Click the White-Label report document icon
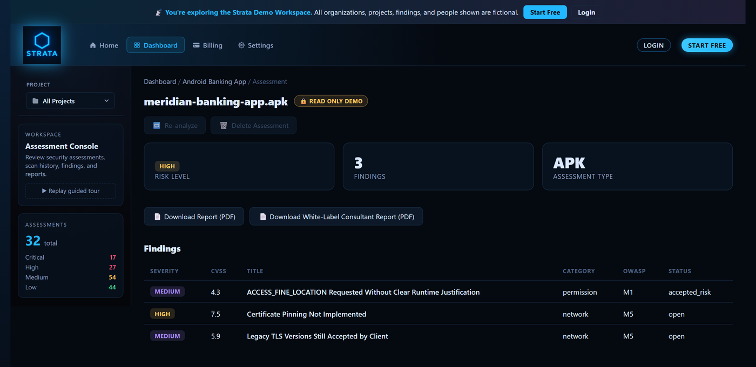 pos(263,216)
